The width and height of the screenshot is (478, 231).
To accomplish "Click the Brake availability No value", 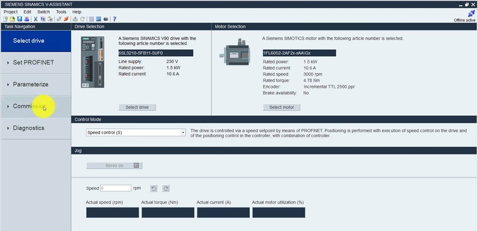I will coord(306,93).
